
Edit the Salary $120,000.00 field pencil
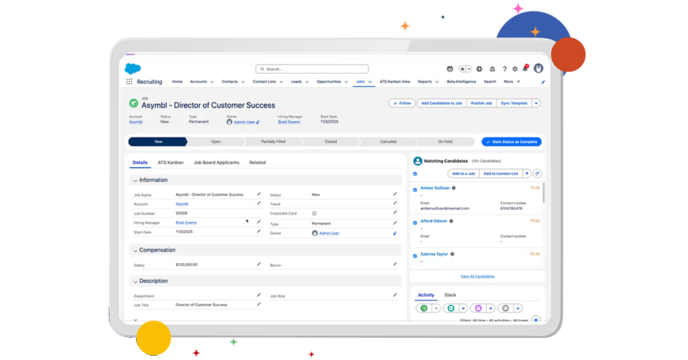tap(259, 265)
